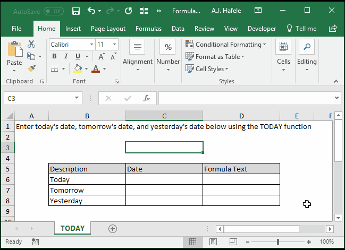The width and height of the screenshot is (345, 250).
Task: Open the Name Box dropdown arrow
Action: 77,98
